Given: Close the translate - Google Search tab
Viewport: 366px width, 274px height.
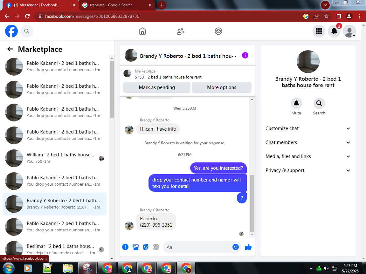Looking at the screenshot, I should (x=150, y=5).
